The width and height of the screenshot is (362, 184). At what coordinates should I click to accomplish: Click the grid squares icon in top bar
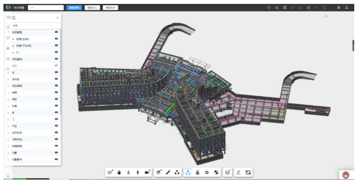(x=285, y=8)
